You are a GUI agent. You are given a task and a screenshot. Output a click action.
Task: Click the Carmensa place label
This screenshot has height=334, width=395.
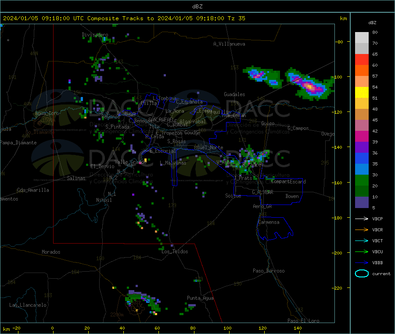pos(269,222)
